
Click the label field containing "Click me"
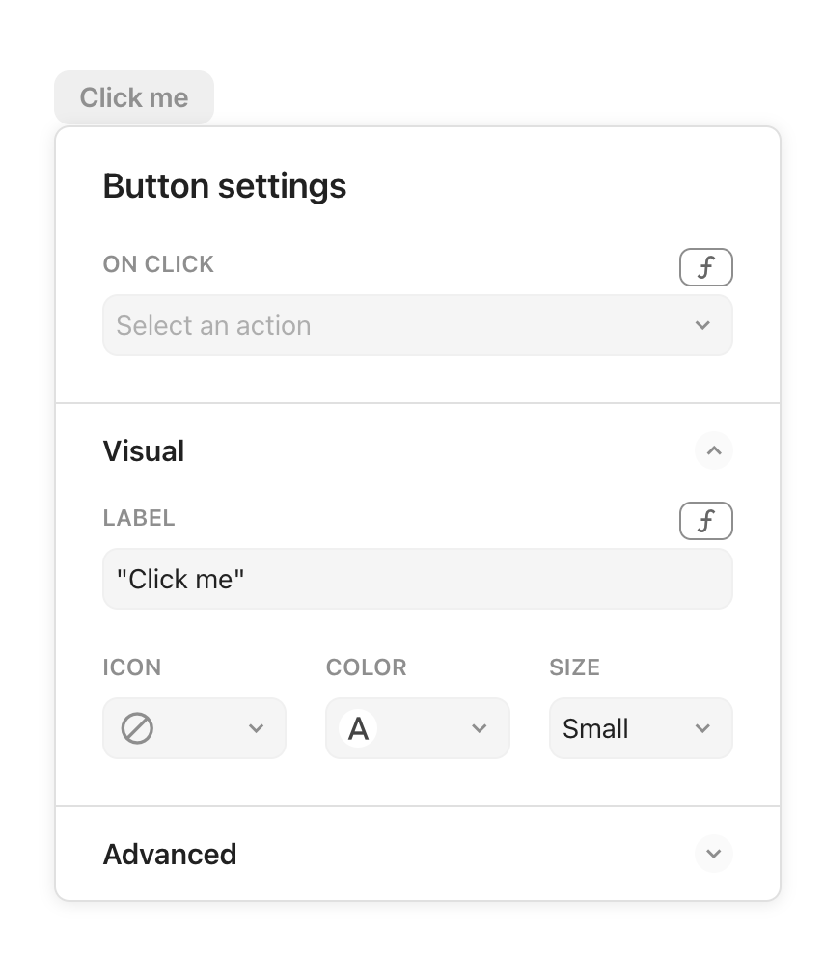tap(417, 580)
